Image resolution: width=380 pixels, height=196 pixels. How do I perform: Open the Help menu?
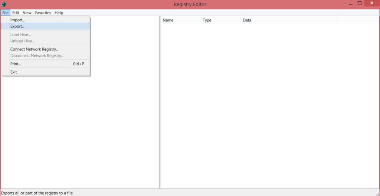coord(59,13)
